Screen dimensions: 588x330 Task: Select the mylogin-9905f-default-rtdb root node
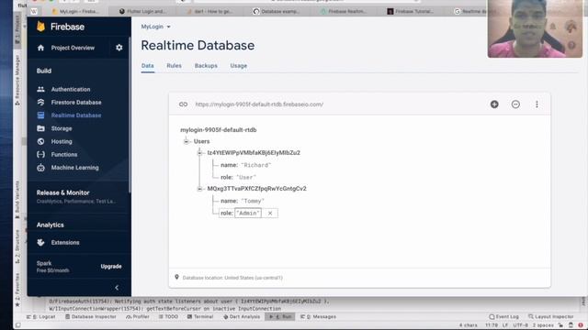coord(219,130)
